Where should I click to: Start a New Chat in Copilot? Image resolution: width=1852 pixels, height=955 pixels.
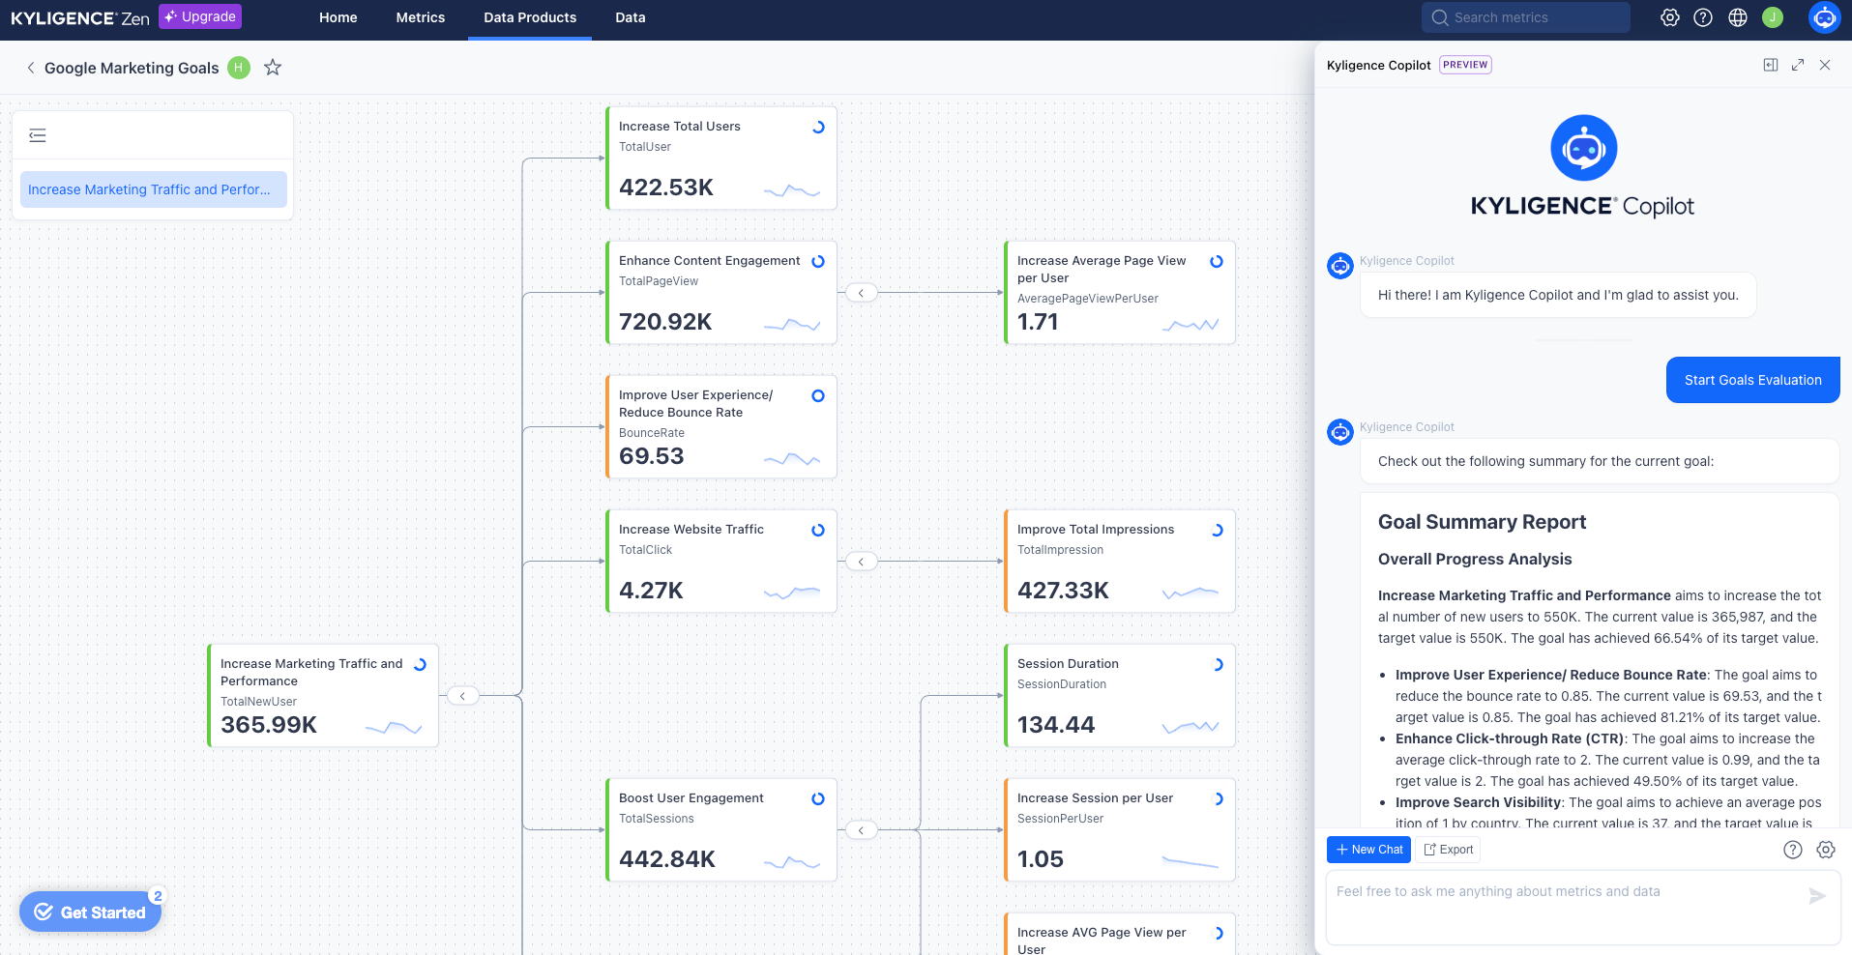(1368, 850)
